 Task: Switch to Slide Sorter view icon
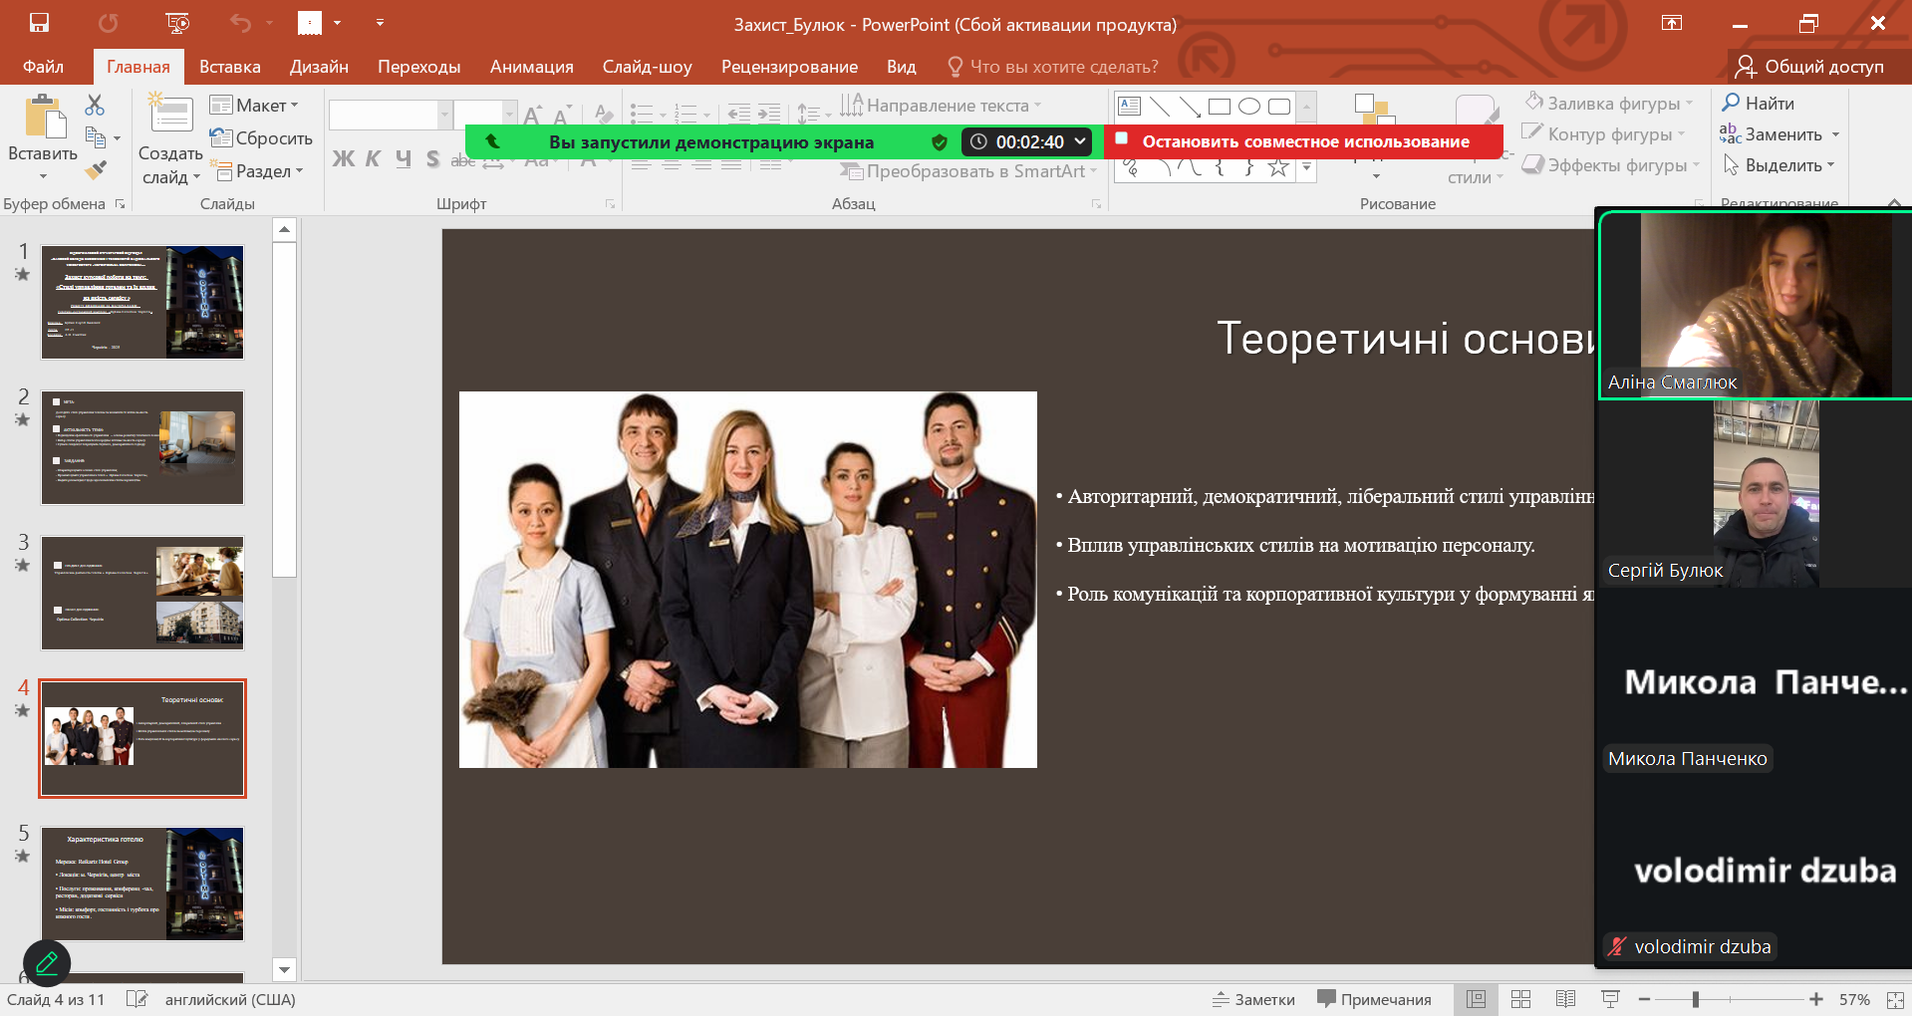coord(1520,999)
